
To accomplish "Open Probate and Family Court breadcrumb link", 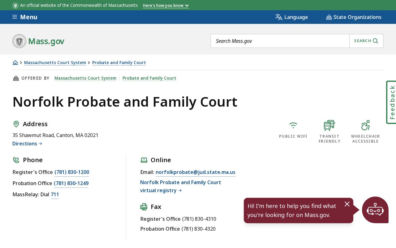I will pyautogui.click(x=119, y=63).
